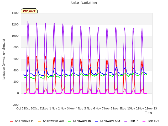Screen dimensions: 168x126
Task: Click the Oct 29 x-axis tick label
Action: pyautogui.click(x=21, y=108)
